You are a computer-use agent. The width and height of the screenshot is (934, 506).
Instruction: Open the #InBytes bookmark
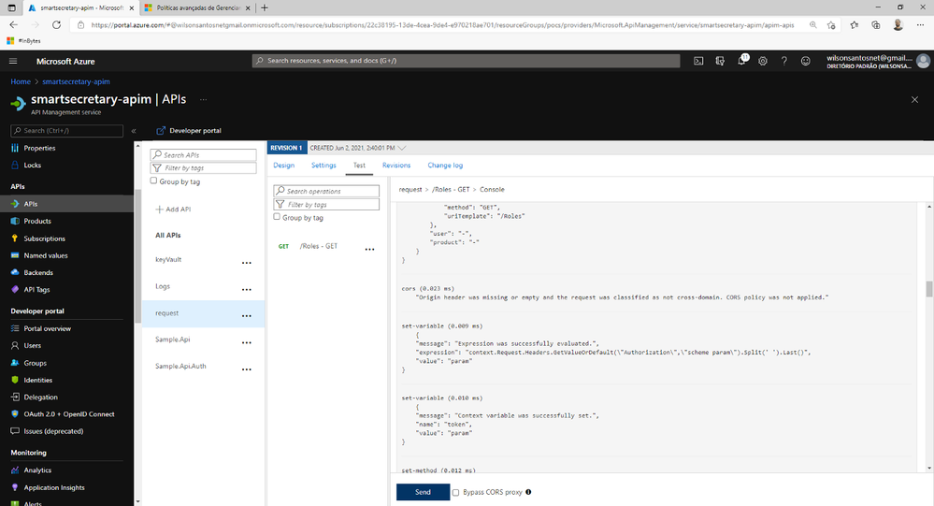tap(23, 40)
